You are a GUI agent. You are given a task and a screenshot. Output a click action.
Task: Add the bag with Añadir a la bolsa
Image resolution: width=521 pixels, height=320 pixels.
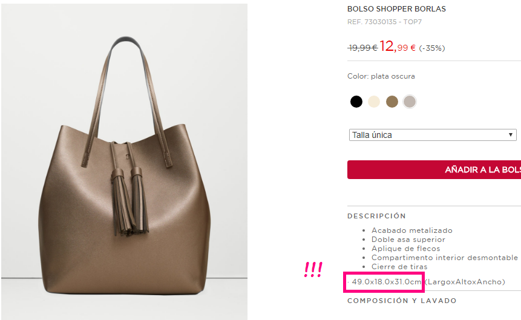pyautogui.click(x=434, y=170)
